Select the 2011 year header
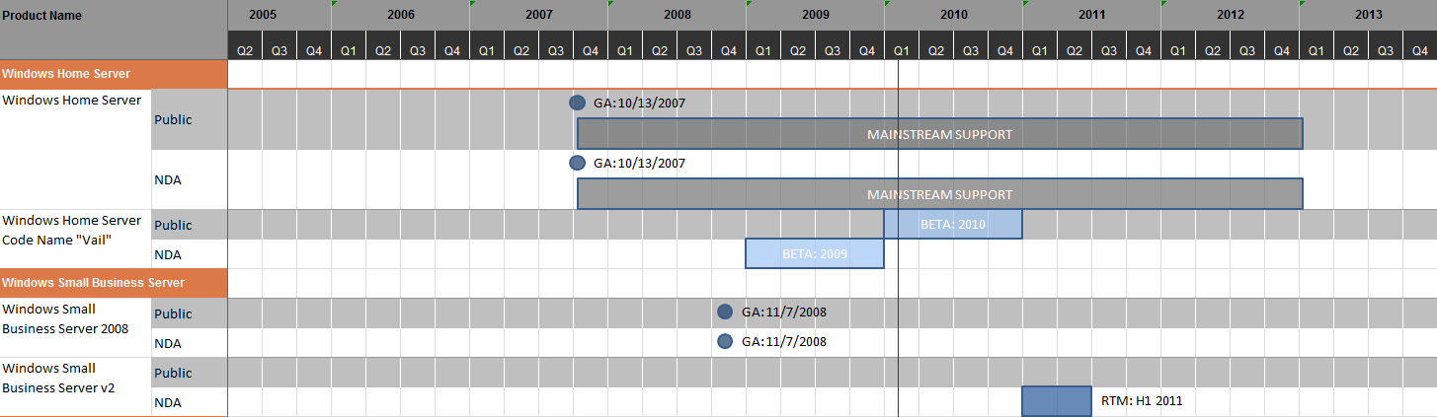The width and height of the screenshot is (1437, 417). (x=1092, y=15)
